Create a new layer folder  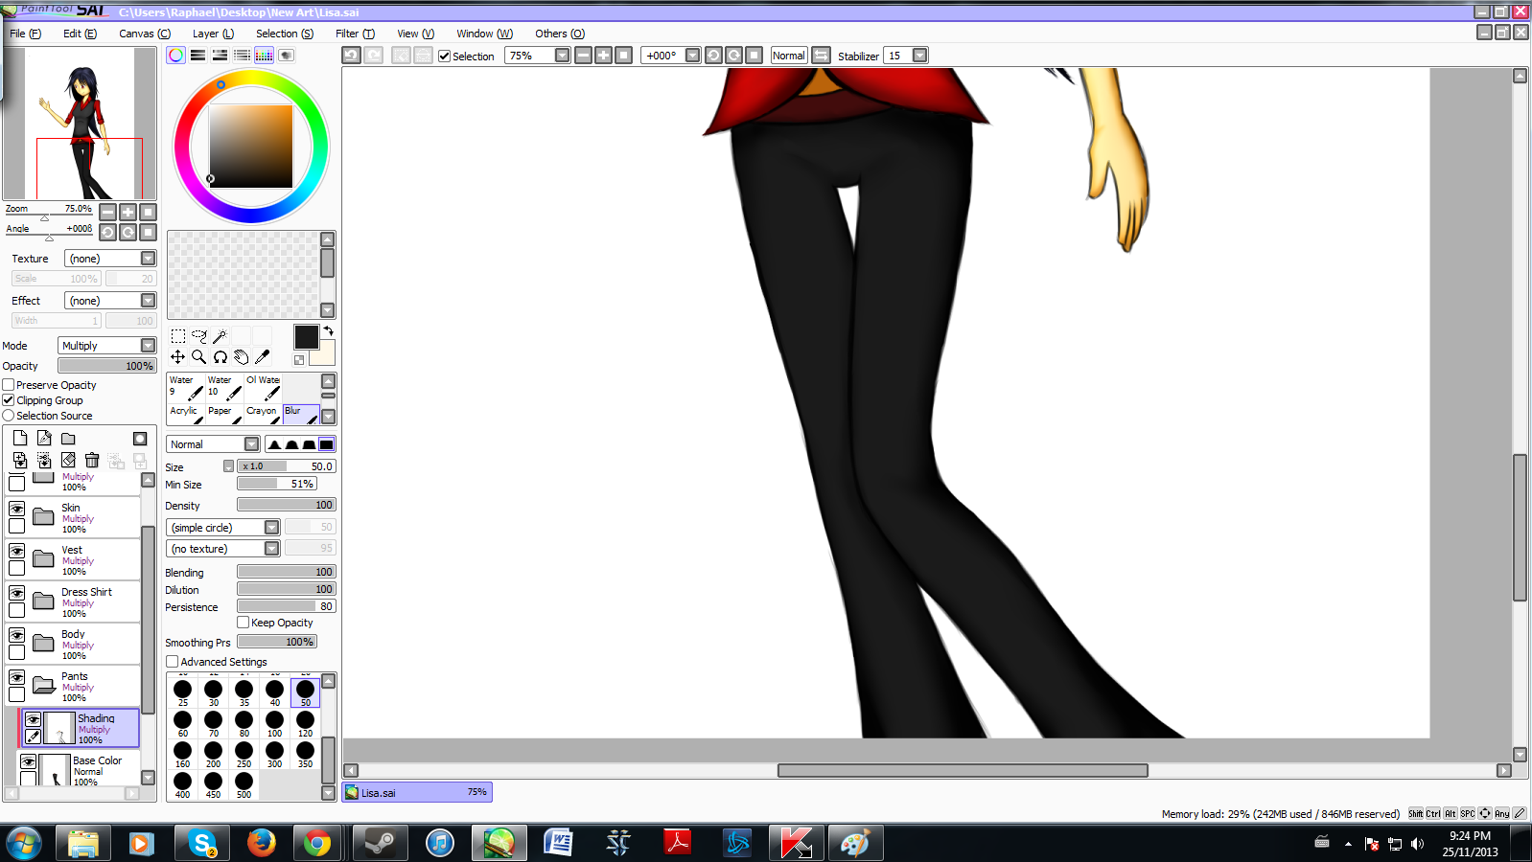[x=68, y=439]
